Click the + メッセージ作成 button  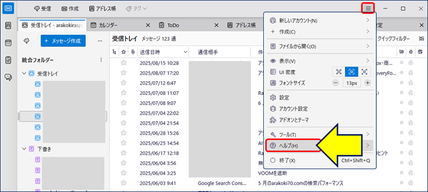(x=63, y=41)
